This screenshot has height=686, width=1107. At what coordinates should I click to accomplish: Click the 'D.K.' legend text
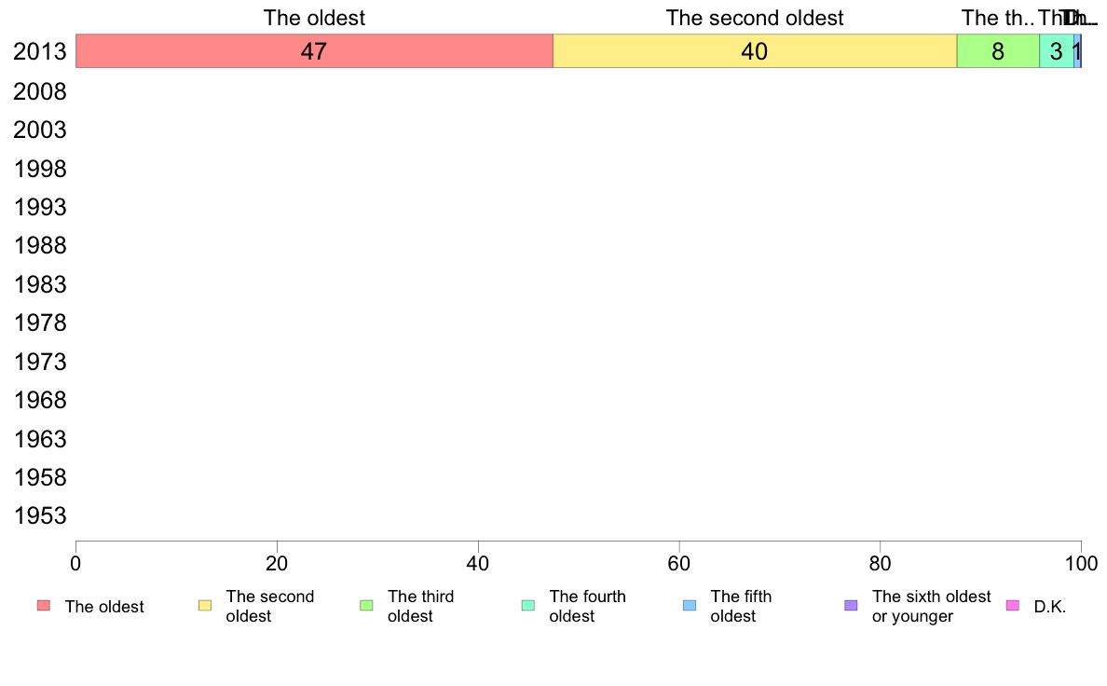click(1050, 607)
